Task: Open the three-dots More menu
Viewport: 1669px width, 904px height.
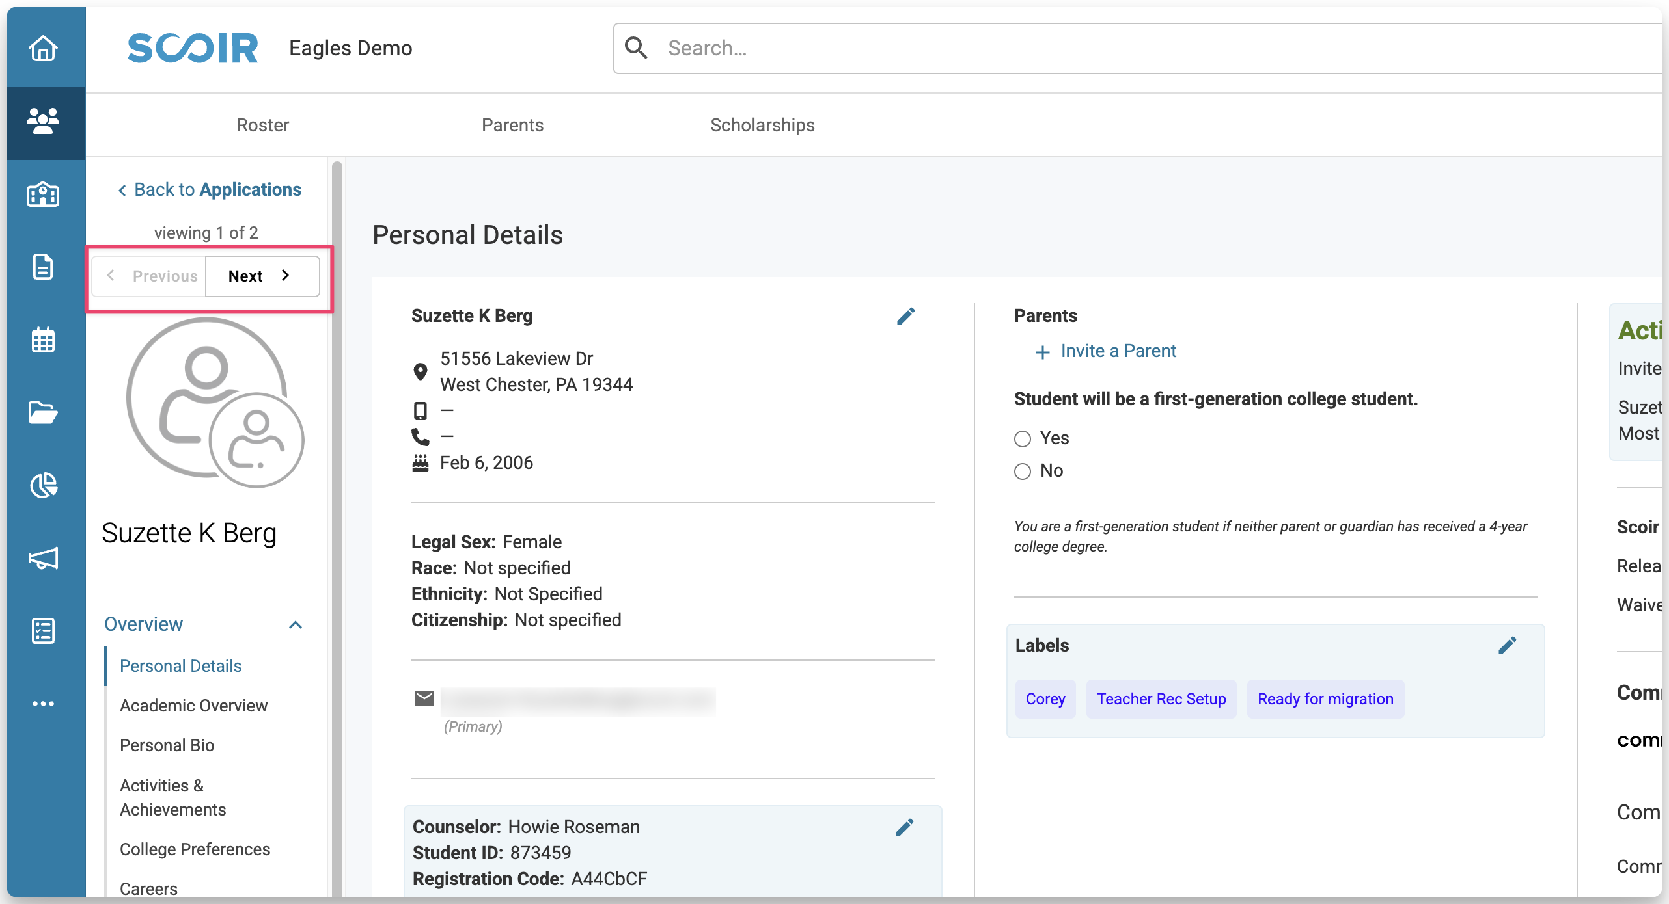Action: pyautogui.click(x=43, y=704)
